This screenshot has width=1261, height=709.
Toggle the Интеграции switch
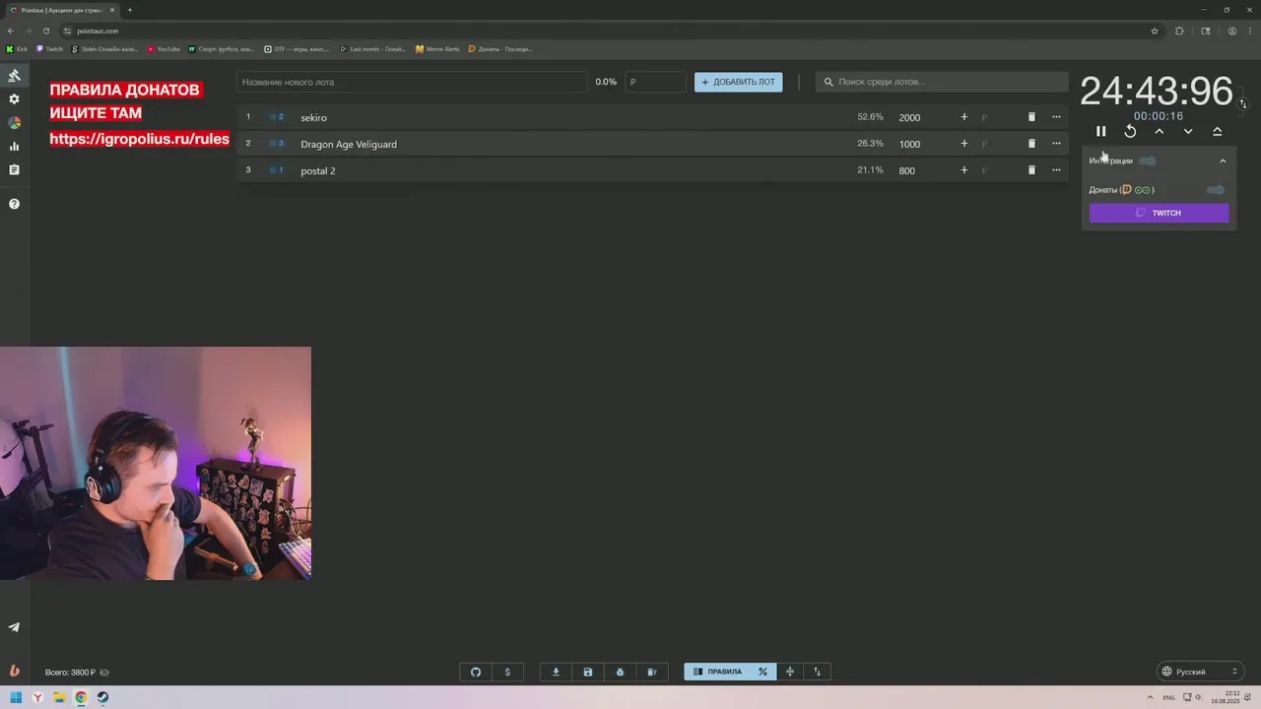[x=1148, y=161]
